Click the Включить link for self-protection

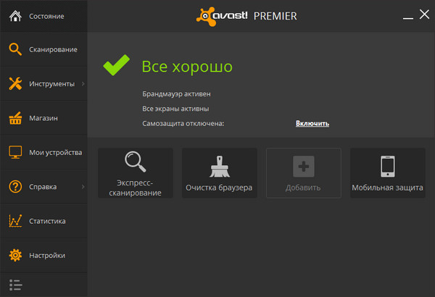point(312,123)
